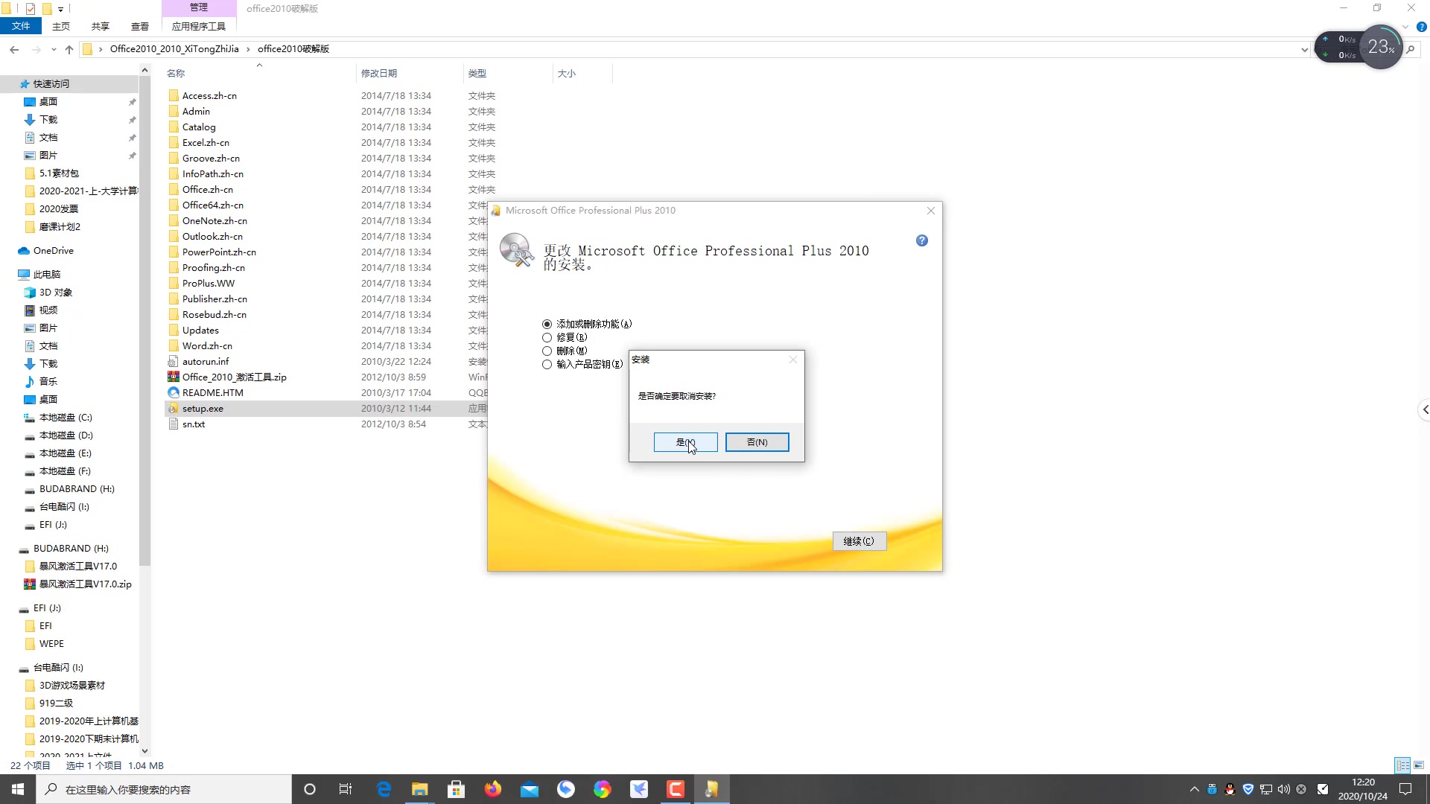The width and height of the screenshot is (1430, 804).
Task: Open the Office setup help icon
Action: 922,240
